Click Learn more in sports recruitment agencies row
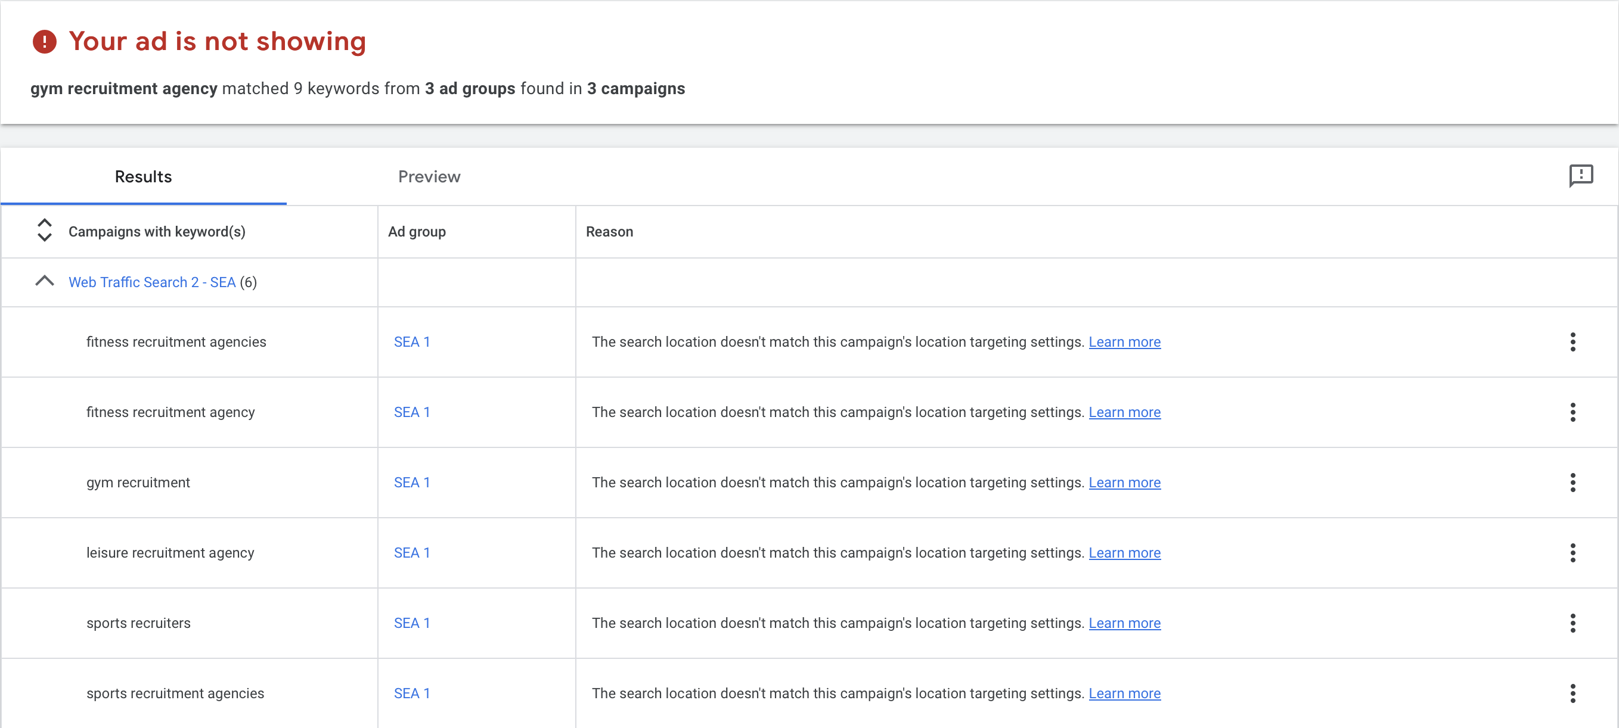Screen dimensions: 1619x728 pos(1124,694)
